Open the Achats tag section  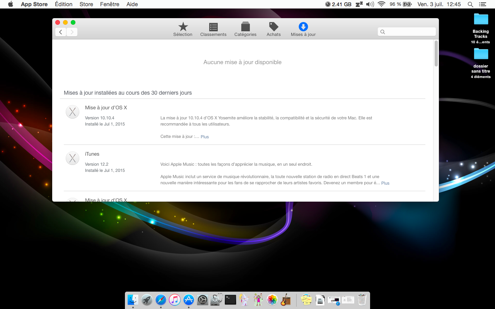pos(273,29)
